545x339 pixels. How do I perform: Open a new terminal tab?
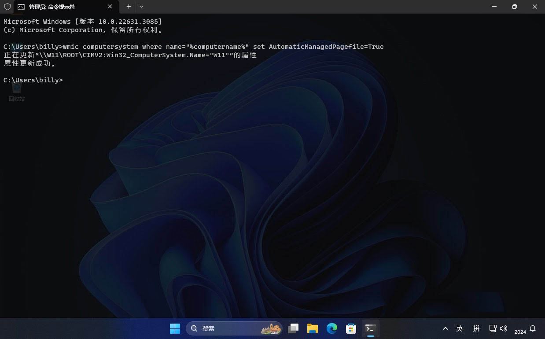pos(129,7)
